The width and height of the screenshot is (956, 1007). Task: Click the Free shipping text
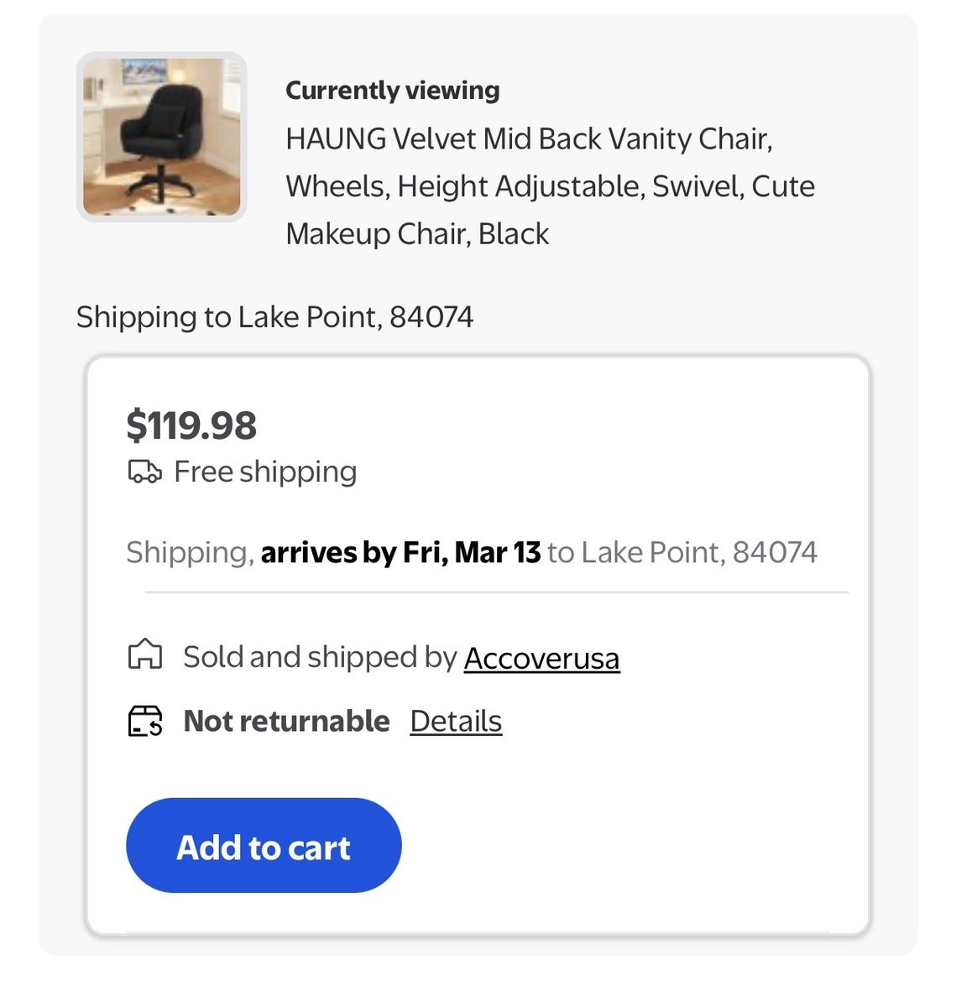coord(265,472)
